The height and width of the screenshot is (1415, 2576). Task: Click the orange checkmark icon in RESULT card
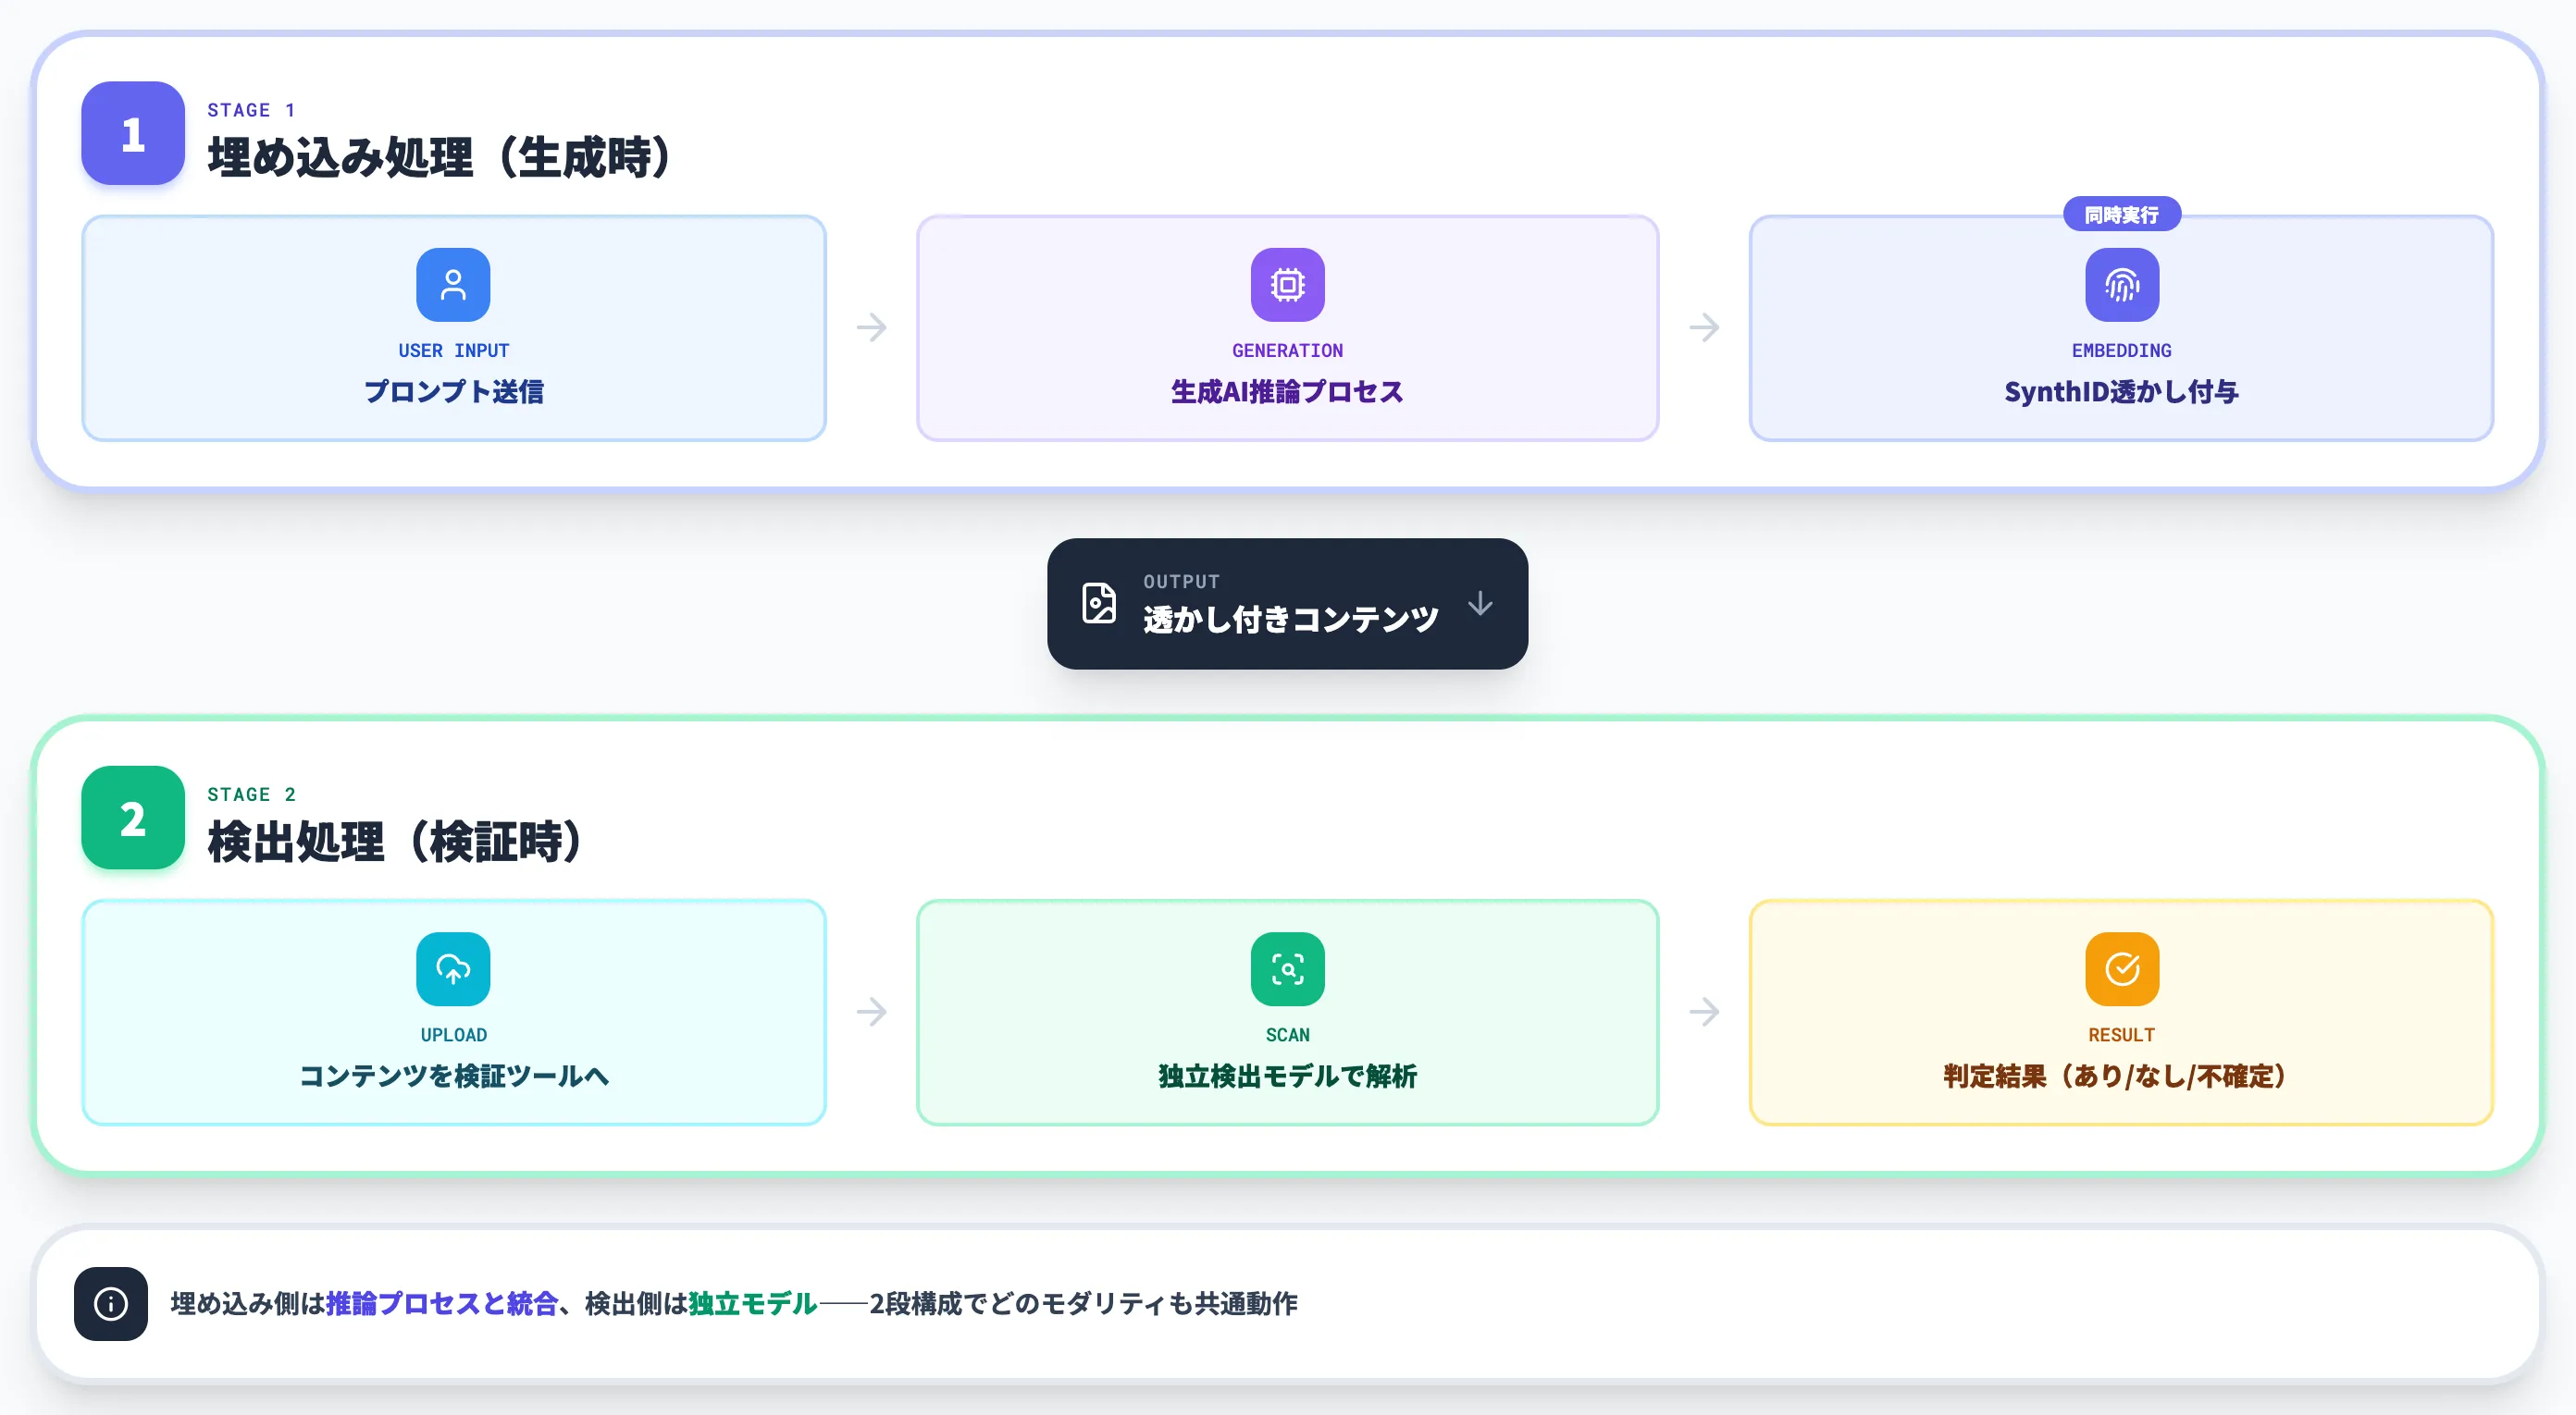(x=2121, y=968)
